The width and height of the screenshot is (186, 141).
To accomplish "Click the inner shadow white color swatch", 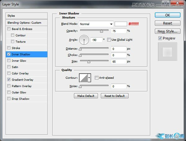I will pos(121,24).
